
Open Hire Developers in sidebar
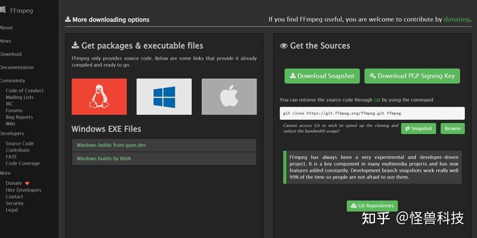(x=23, y=190)
